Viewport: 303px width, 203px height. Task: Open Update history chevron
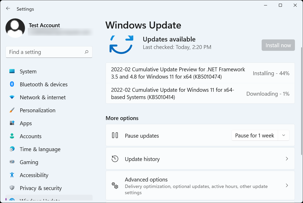coord(287,159)
